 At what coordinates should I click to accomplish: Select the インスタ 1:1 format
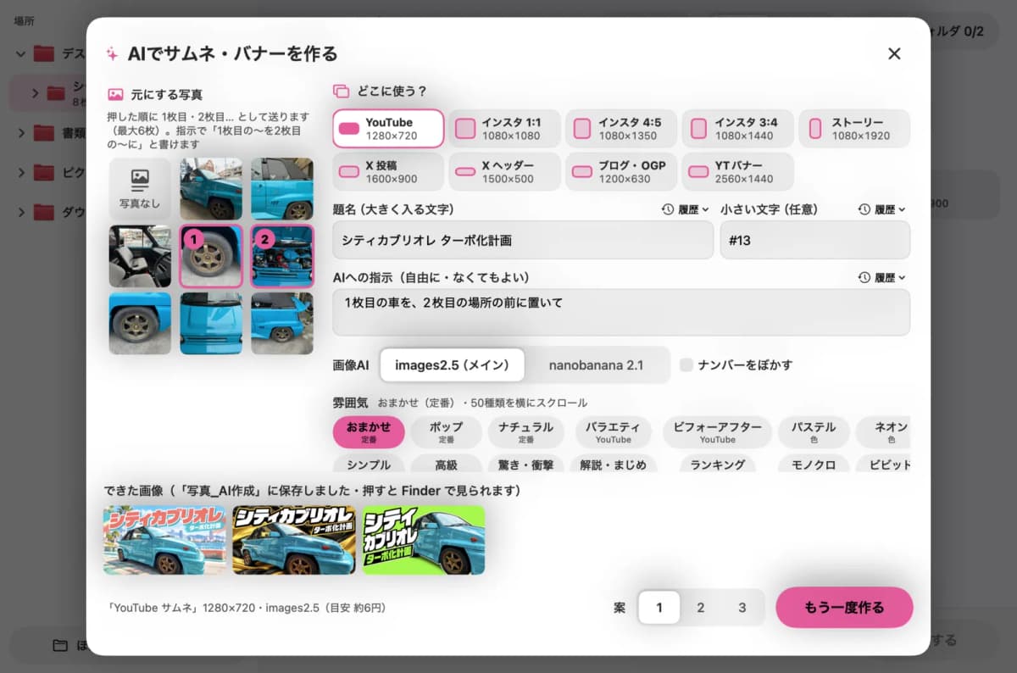[x=505, y=129]
